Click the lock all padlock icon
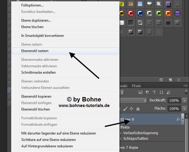 (138, 109)
